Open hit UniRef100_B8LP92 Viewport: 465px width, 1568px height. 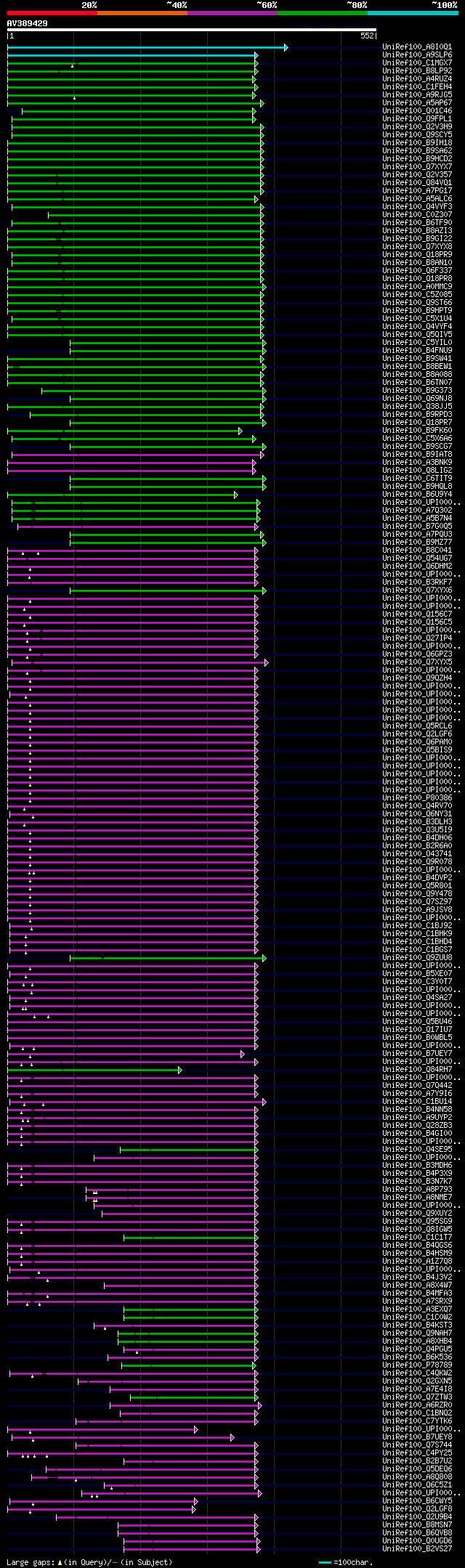(417, 71)
